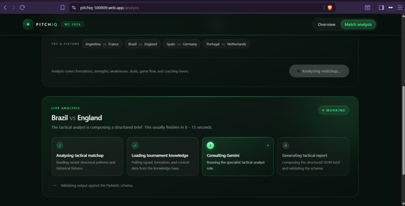Viewport: 405px width, 206px height.
Task: Switch to the Overview tab
Action: (327, 25)
